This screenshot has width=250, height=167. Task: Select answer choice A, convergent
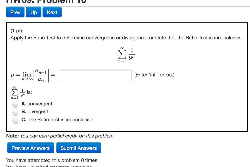[x=15, y=104]
